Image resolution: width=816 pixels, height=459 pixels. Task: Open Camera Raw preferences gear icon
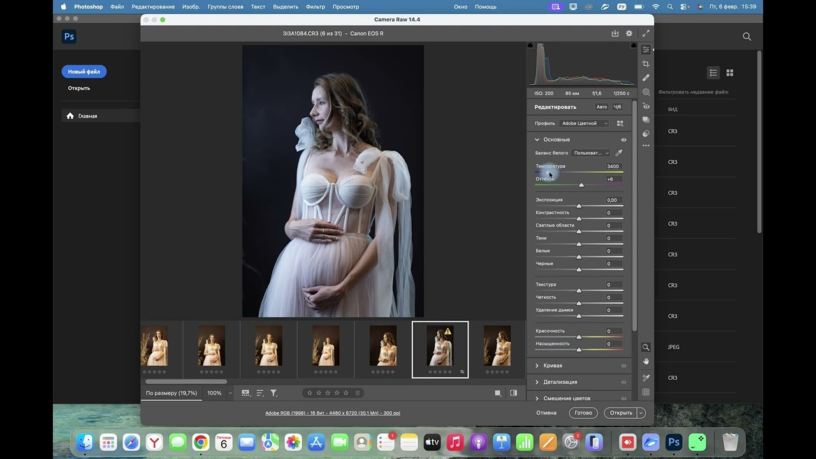(629, 33)
